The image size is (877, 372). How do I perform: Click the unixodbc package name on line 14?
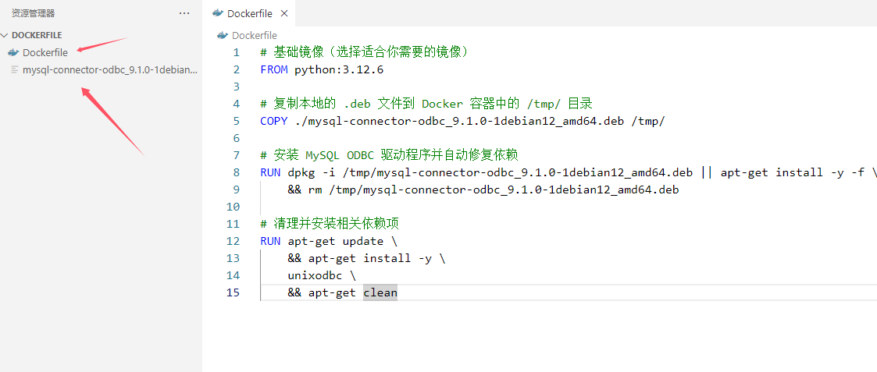315,275
